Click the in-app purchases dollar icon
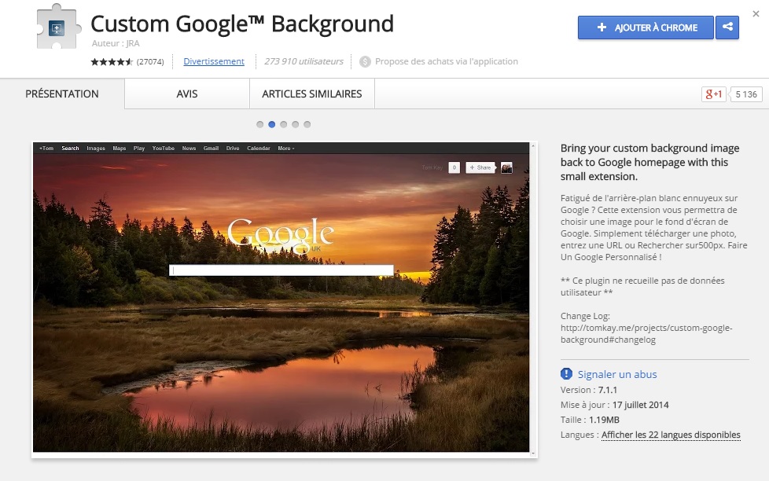 (365, 62)
